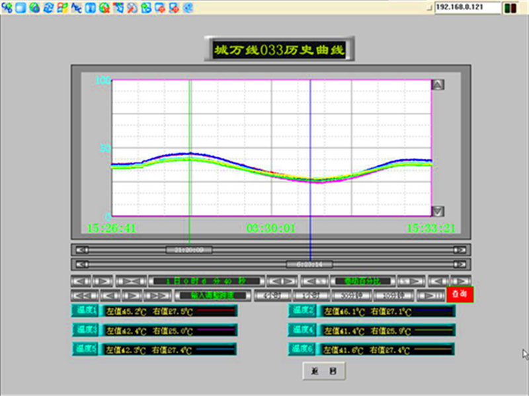The image size is (529, 396).
Task: Click the lower time slider thumb
Action: (x=309, y=264)
